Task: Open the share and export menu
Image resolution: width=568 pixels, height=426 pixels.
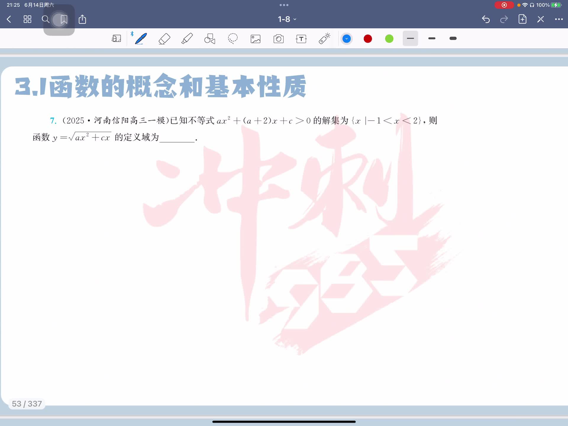Action: pyautogui.click(x=82, y=20)
